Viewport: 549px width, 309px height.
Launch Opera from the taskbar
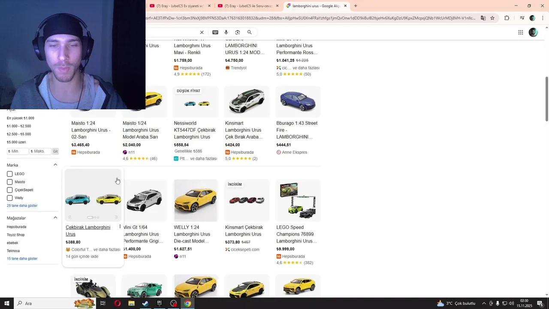click(118, 303)
